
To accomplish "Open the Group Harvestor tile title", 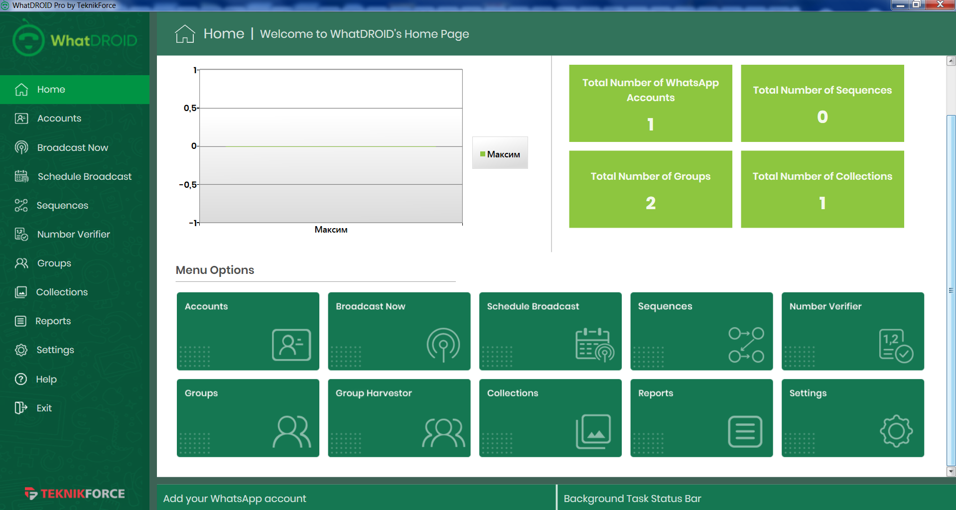I will [x=374, y=393].
